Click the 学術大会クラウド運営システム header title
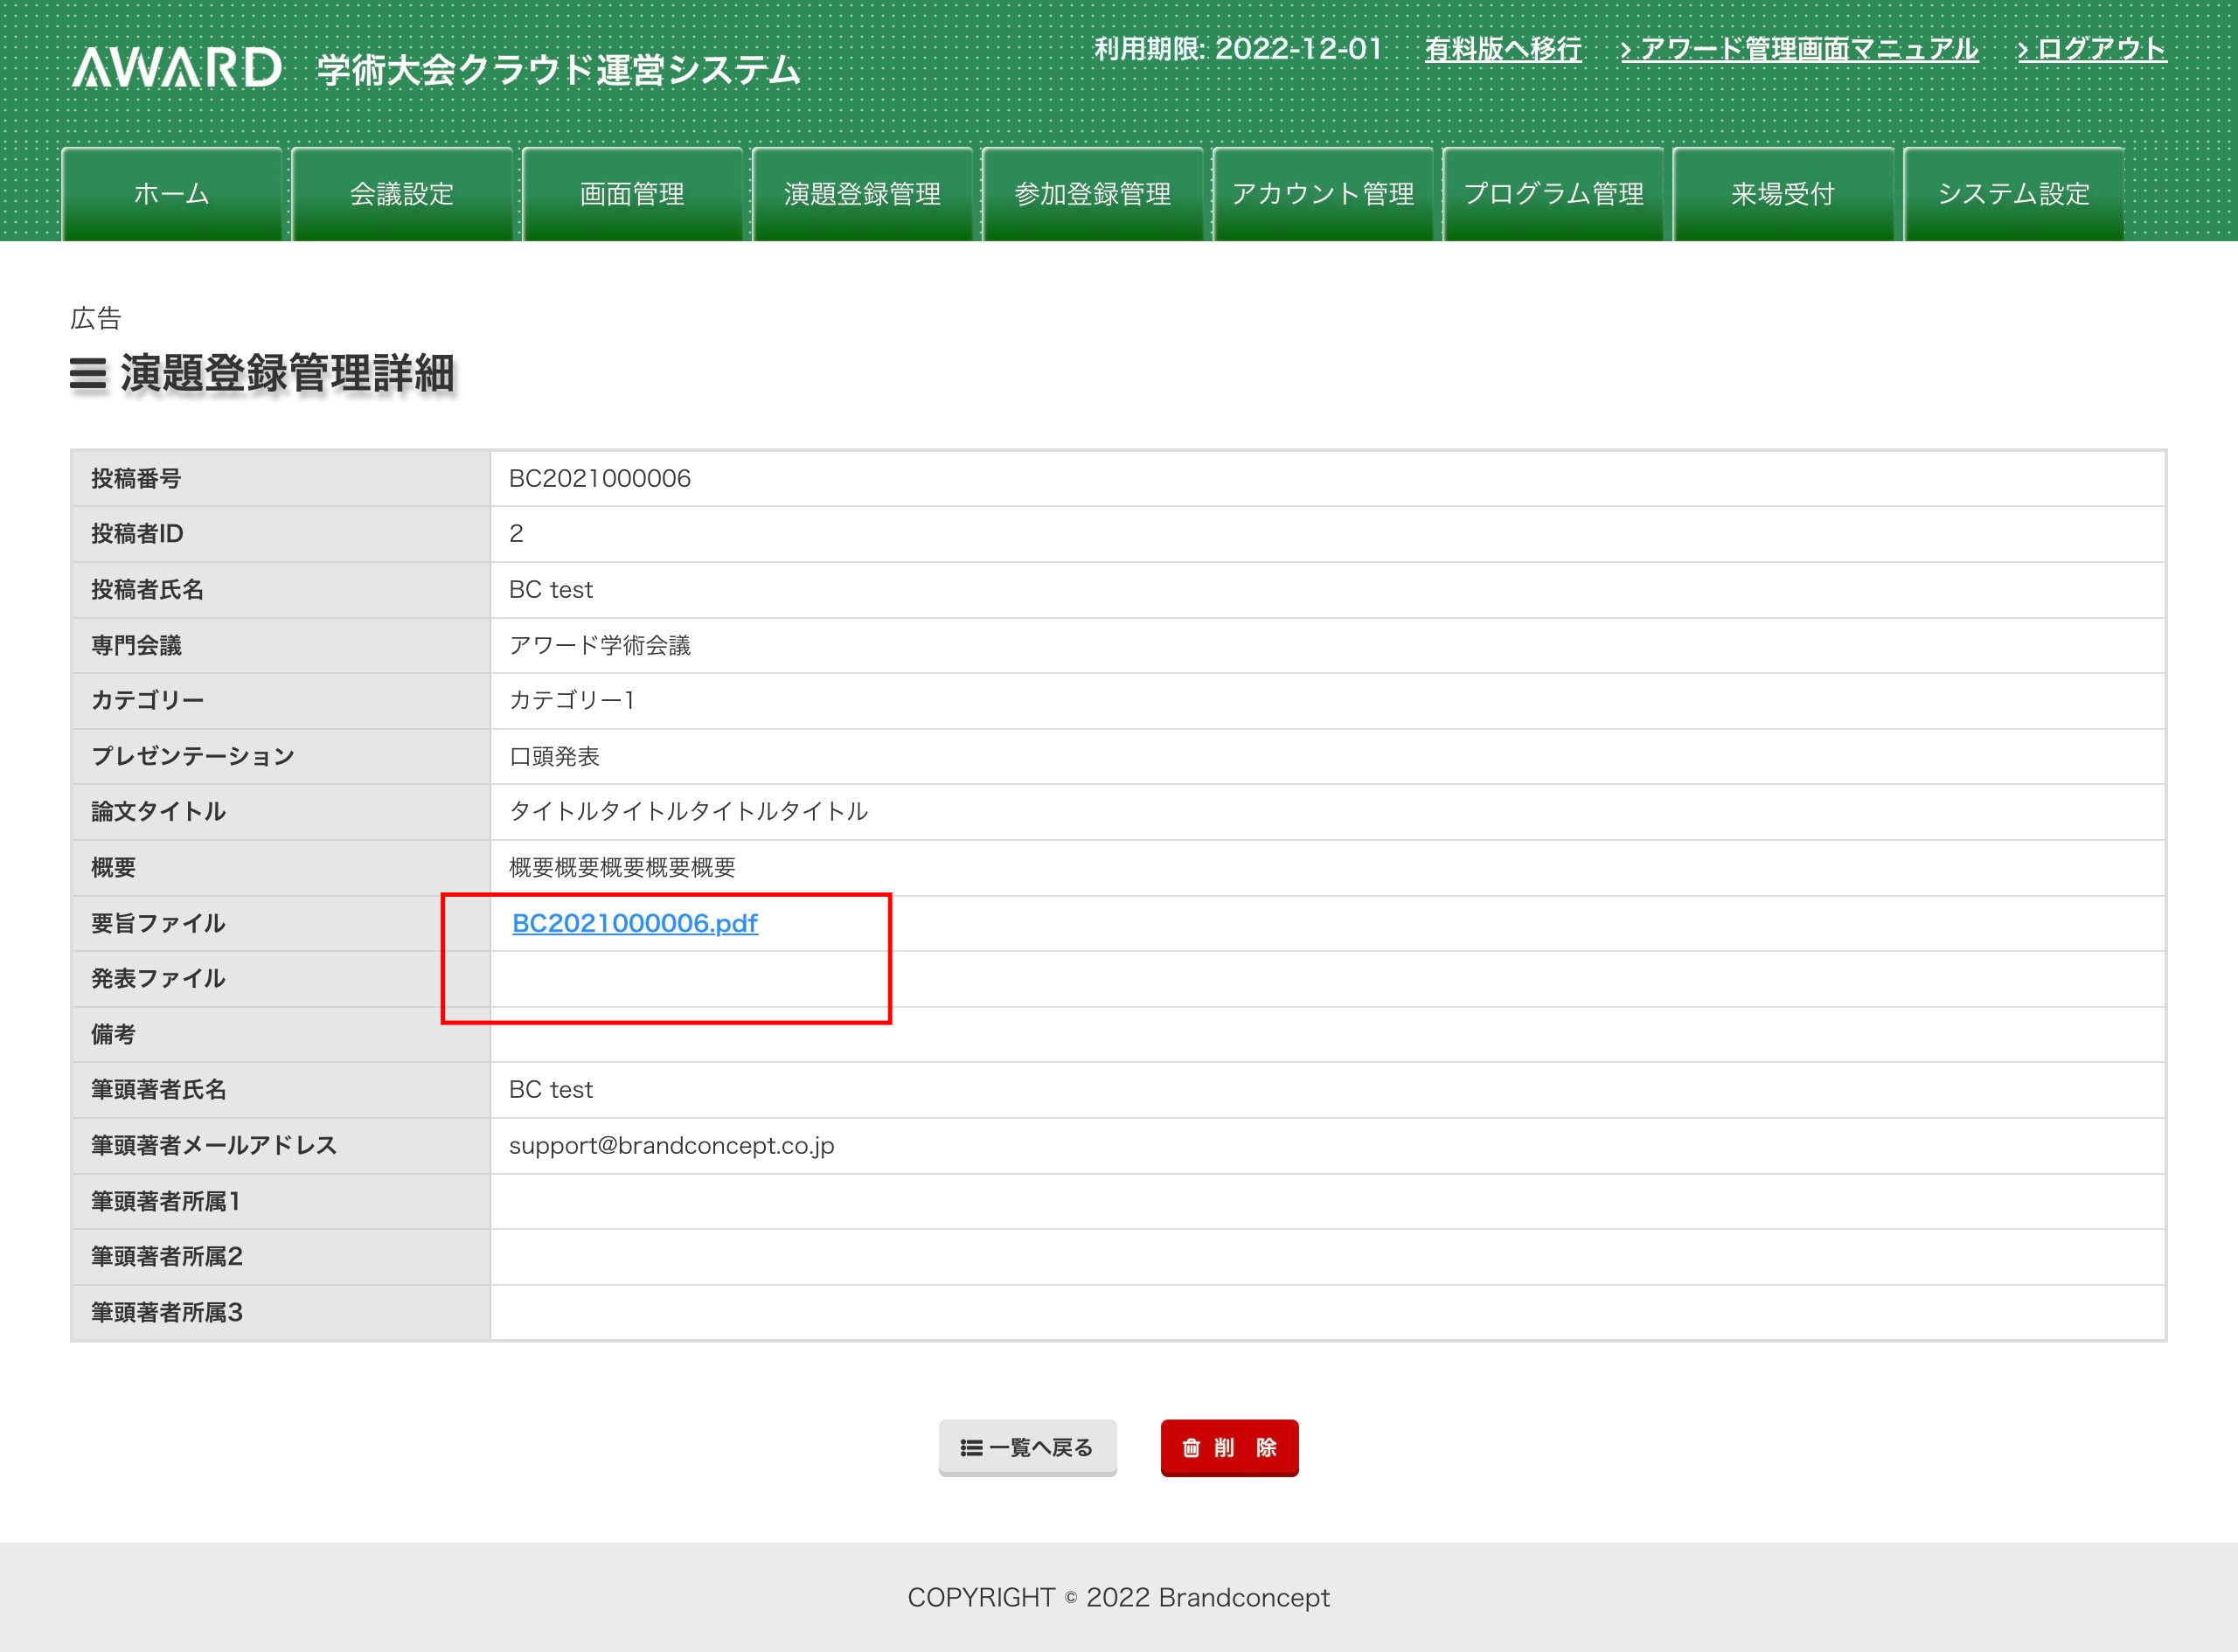Image resolution: width=2238 pixels, height=1652 pixels. [x=559, y=70]
